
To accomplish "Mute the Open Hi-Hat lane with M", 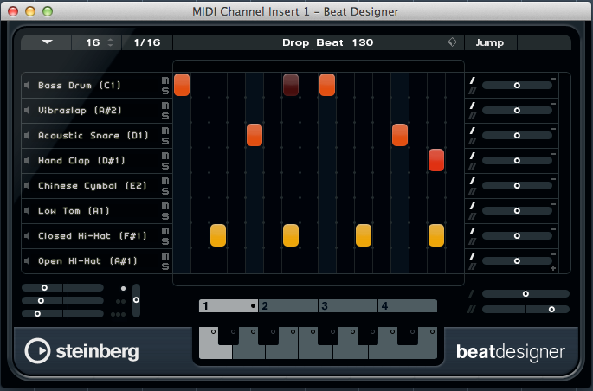I will coord(165,256).
